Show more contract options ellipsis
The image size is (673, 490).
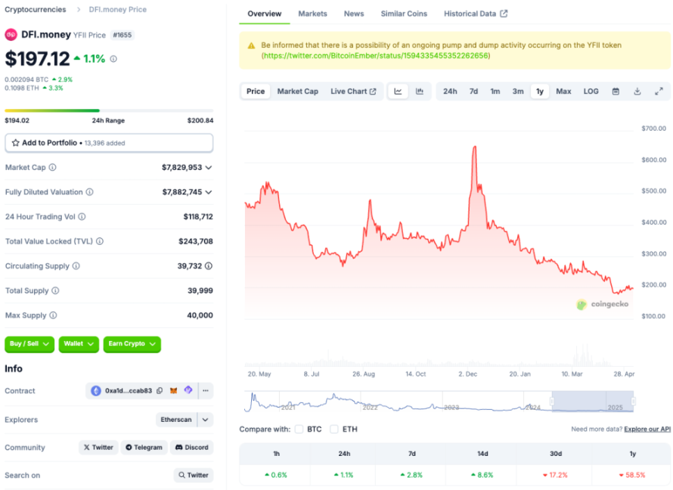(x=205, y=391)
